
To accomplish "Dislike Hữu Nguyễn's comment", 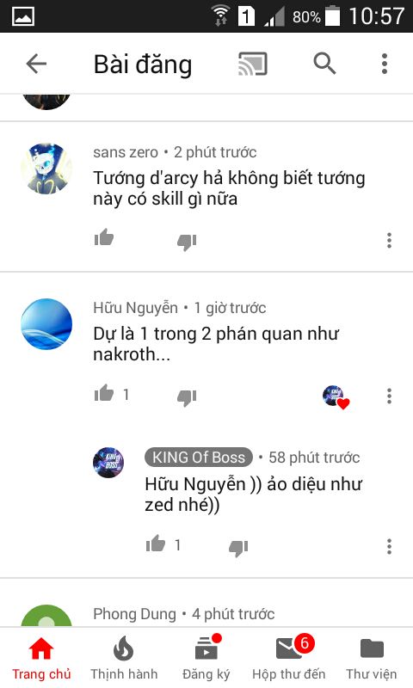I will (x=187, y=397).
